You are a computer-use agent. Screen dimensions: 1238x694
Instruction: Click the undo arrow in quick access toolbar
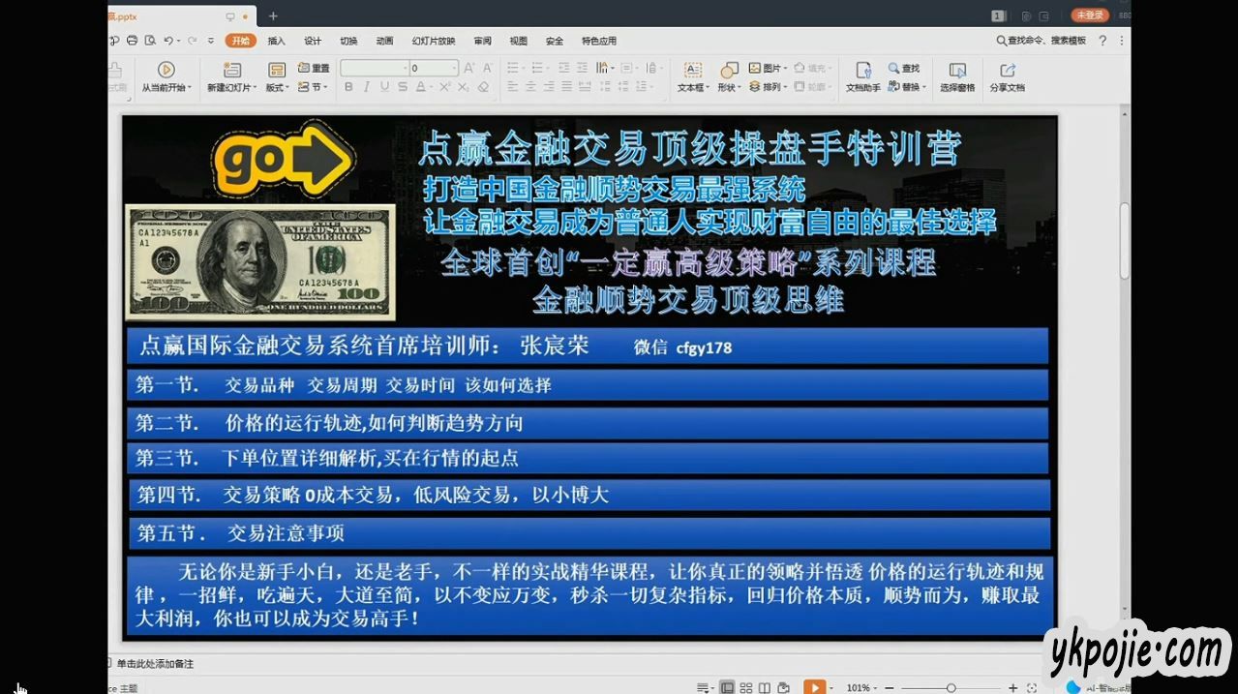(168, 41)
